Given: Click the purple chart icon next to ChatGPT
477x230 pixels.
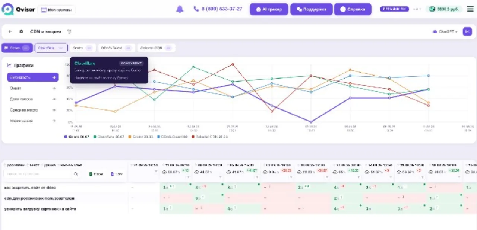Looking at the screenshot, I should click(x=467, y=32).
